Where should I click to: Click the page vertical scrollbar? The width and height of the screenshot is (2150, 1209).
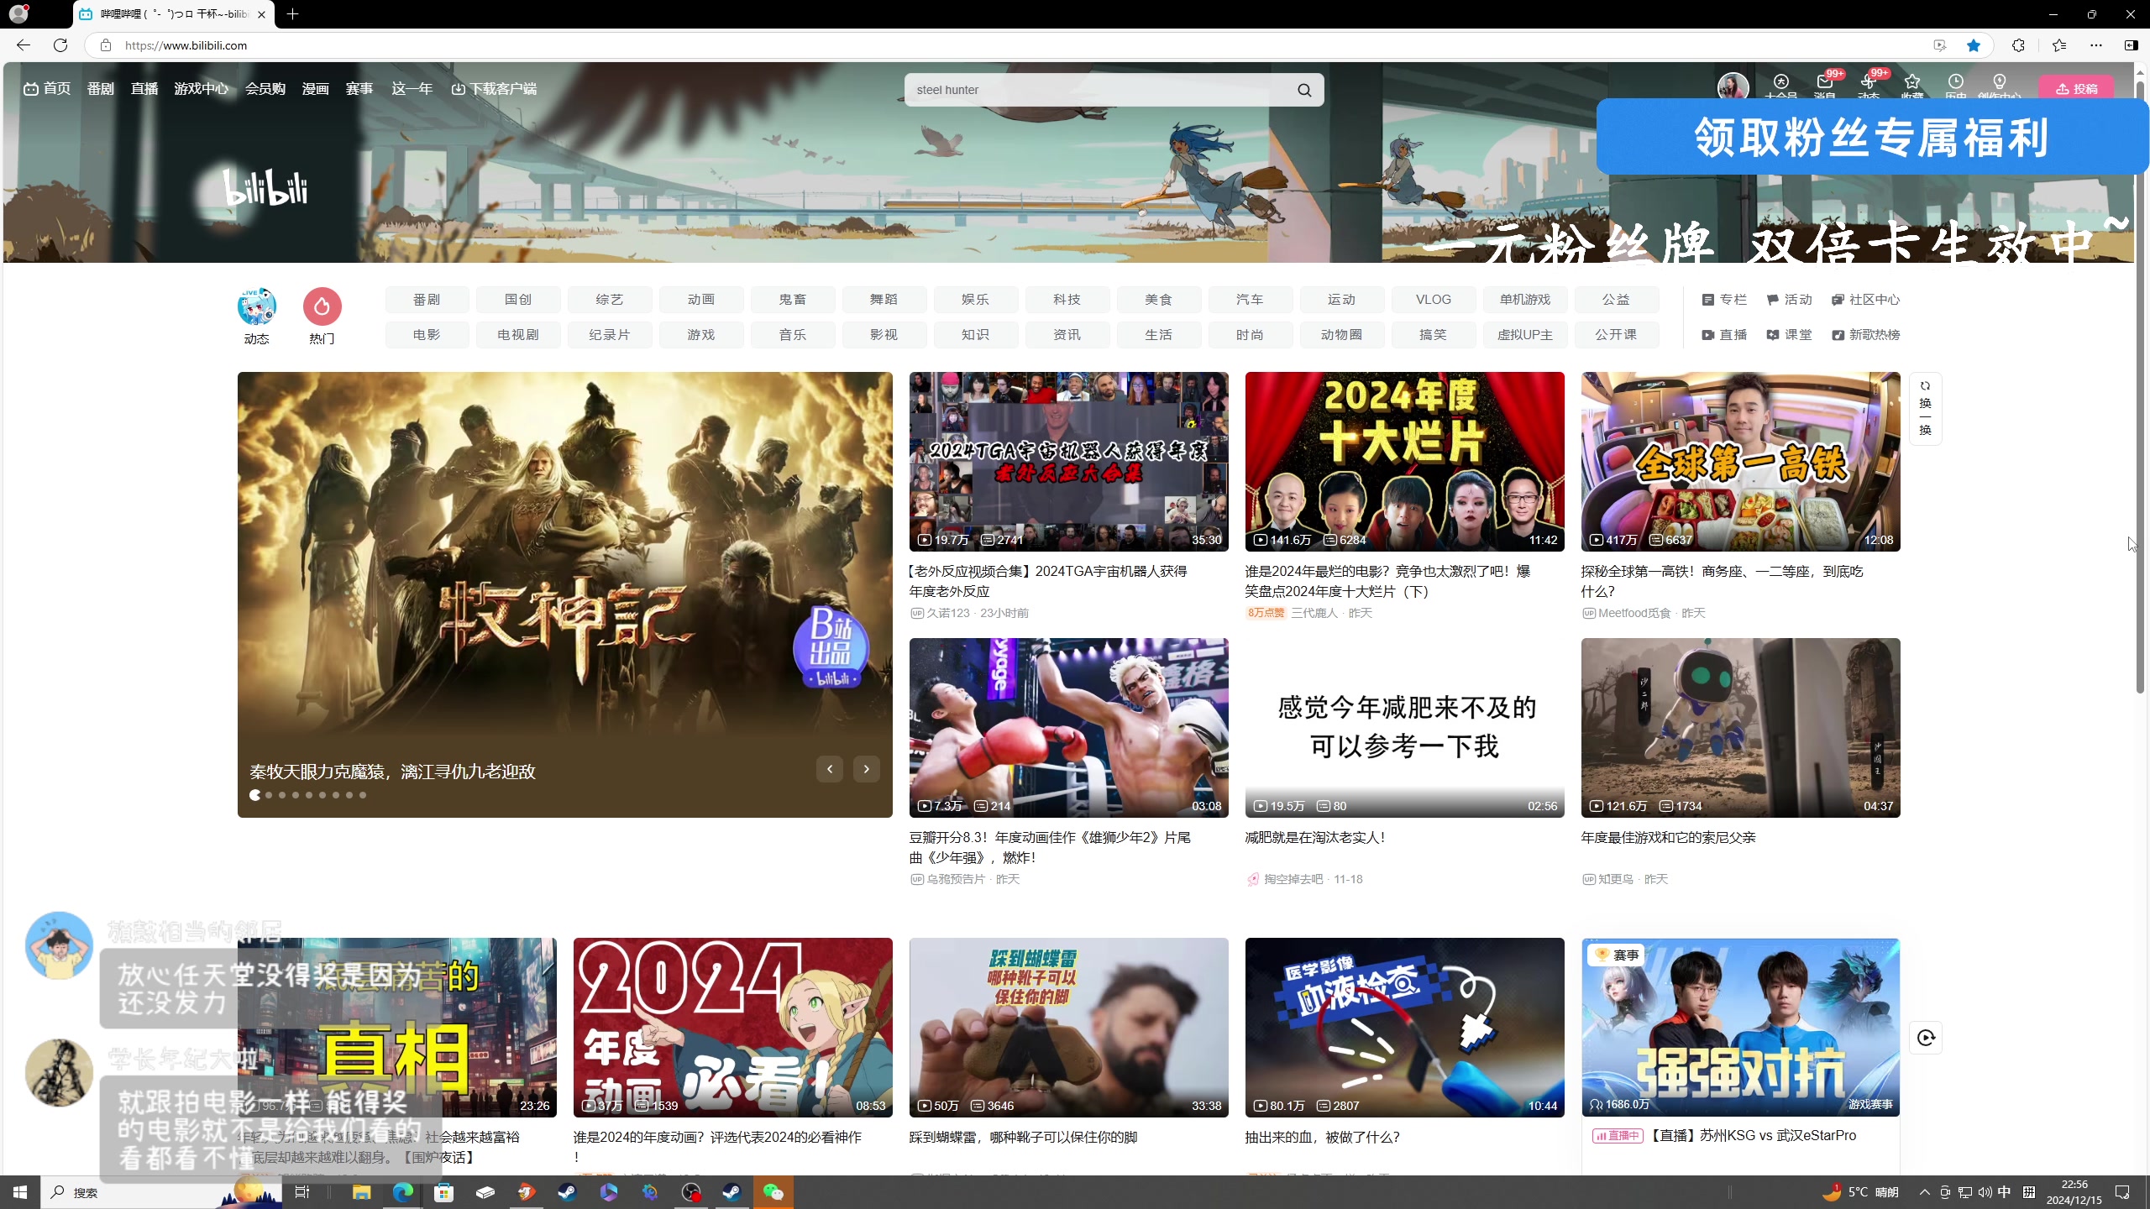[x=2141, y=386]
